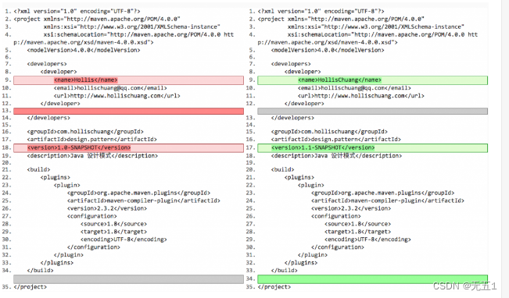Click the <configuration> opening tag in left pane
Screen dimensions: 509x298
coord(92,216)
